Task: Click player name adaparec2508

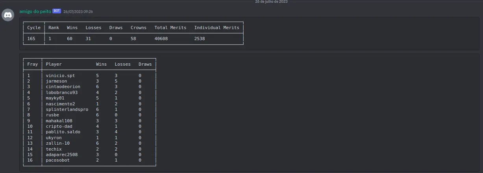Action: [62, 155]
